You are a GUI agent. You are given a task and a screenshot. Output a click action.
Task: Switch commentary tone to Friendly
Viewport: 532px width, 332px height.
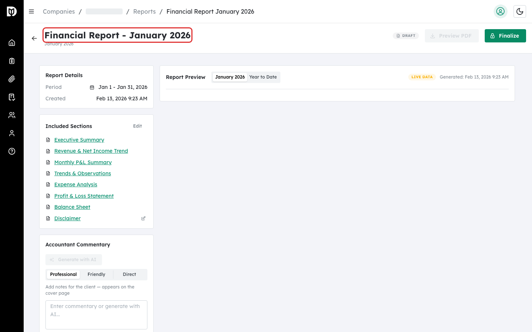96,274
